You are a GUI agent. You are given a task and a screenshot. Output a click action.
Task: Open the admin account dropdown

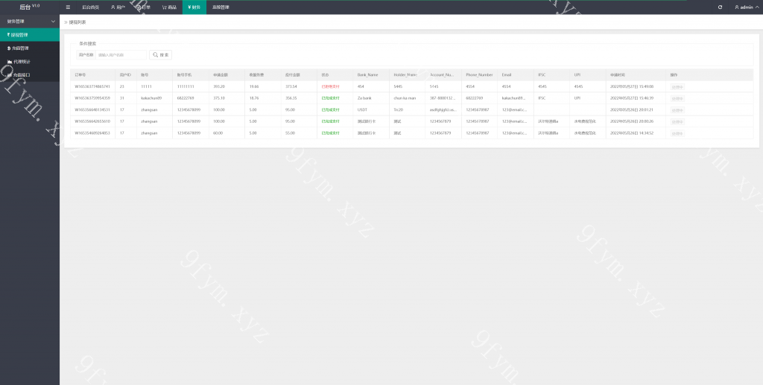click(x=747, y=7)
